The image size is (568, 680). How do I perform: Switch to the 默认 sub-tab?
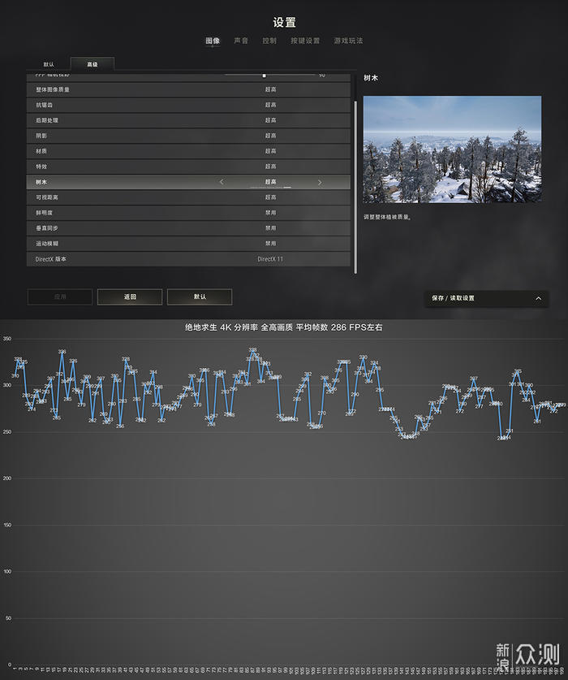point(49,64)
